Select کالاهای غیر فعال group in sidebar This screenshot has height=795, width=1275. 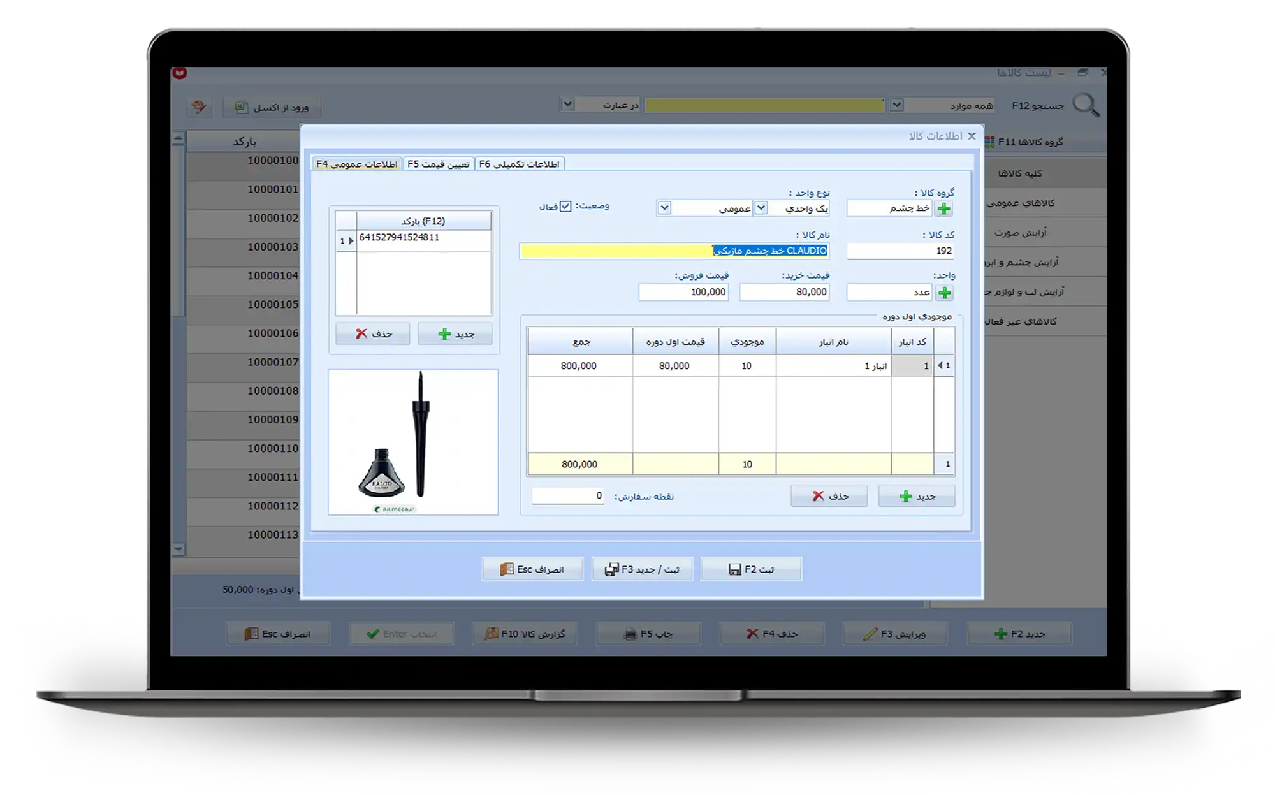click(x=1045, y=321)
